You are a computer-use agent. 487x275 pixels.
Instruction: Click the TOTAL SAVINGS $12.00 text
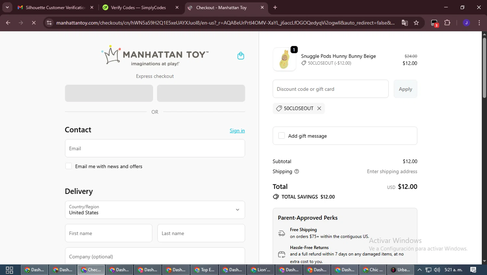click(x=308, y=197)
